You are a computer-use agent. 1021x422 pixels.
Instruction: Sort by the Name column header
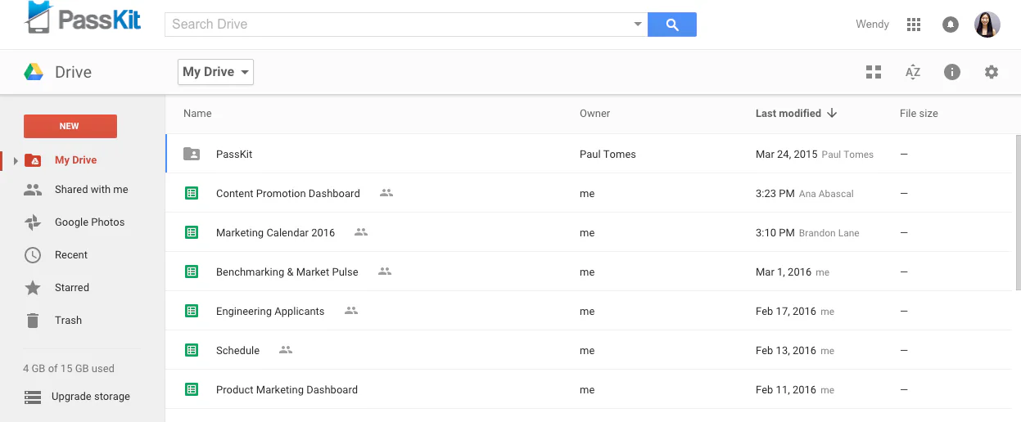197,114
